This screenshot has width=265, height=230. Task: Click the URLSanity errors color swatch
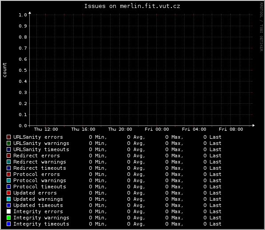[x=8, y=137]
